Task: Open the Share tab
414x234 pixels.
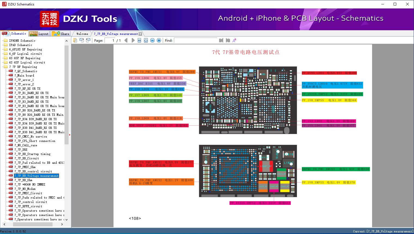Action: coord(61,34)
